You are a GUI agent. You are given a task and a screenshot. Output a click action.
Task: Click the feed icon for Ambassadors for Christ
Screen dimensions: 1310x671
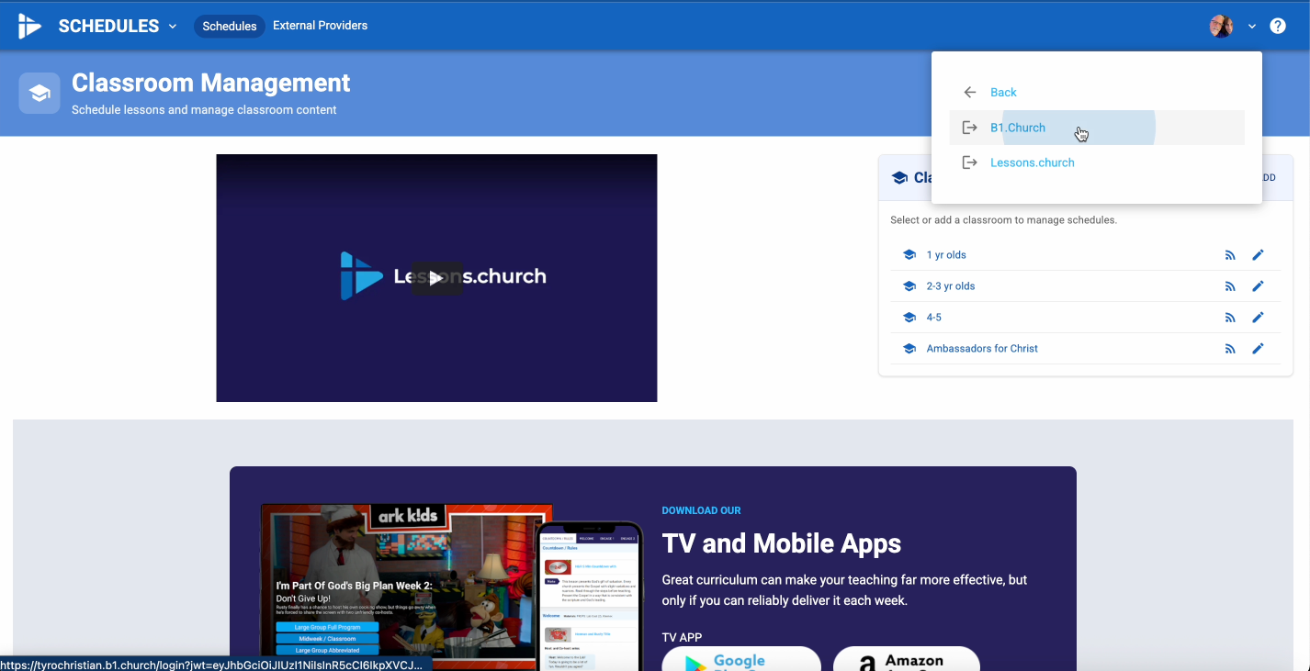click(1230, 349)
